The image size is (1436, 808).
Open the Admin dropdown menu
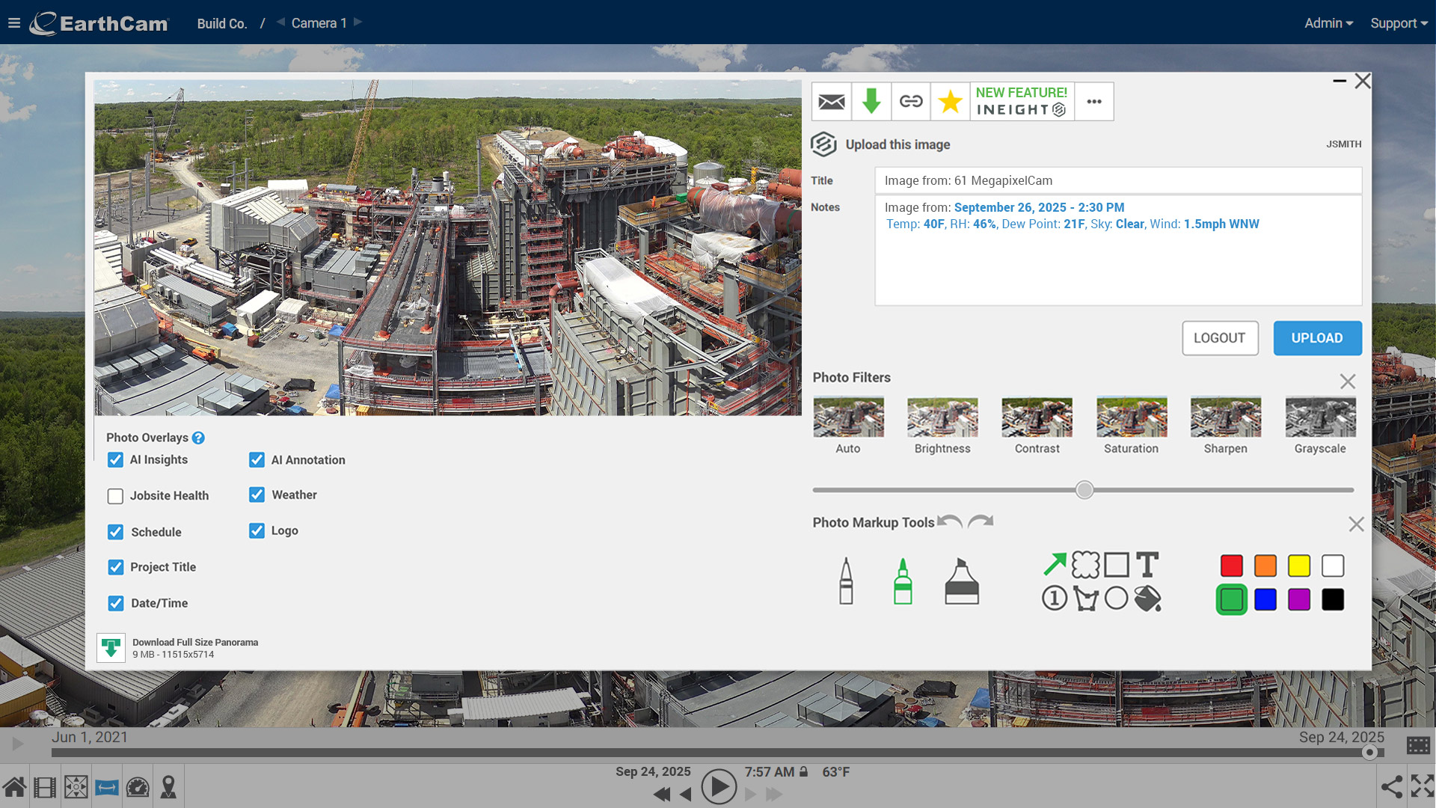coord(1328,23)
